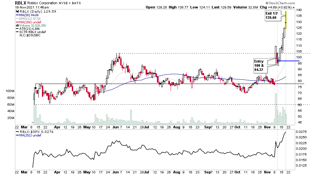The height and width of the screenshot is (175, 312).
Task: Click the 105 price axis label
Action: [299, 52]
